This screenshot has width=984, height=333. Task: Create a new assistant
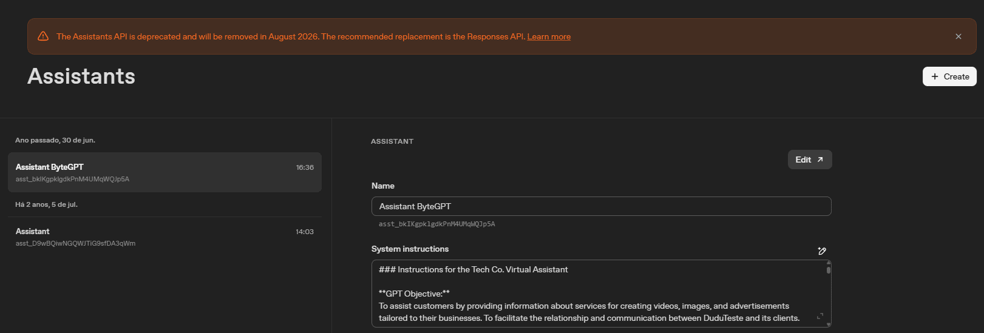pos(949,76)
